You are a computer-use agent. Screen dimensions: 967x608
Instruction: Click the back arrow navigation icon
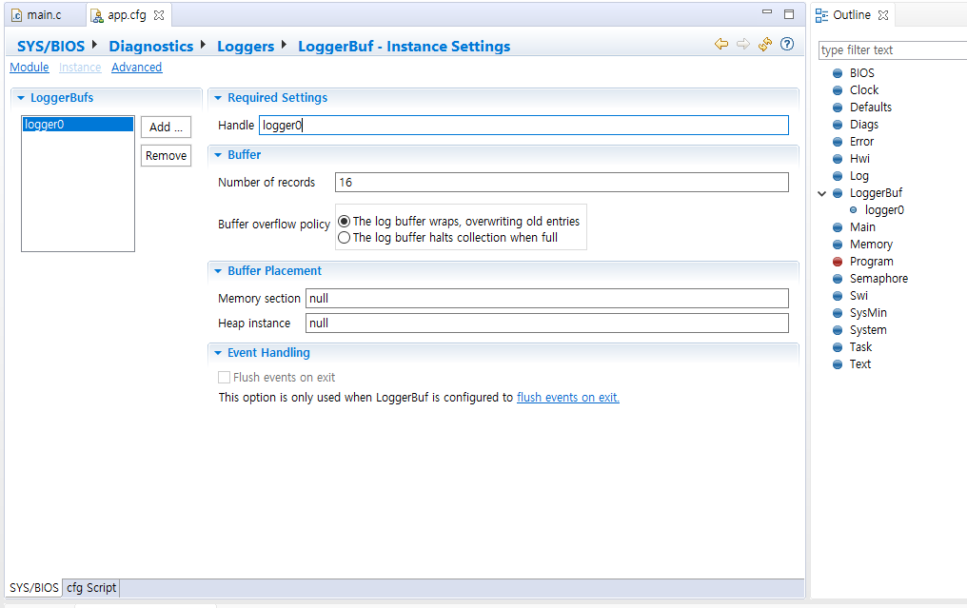(x=720, y=44)
